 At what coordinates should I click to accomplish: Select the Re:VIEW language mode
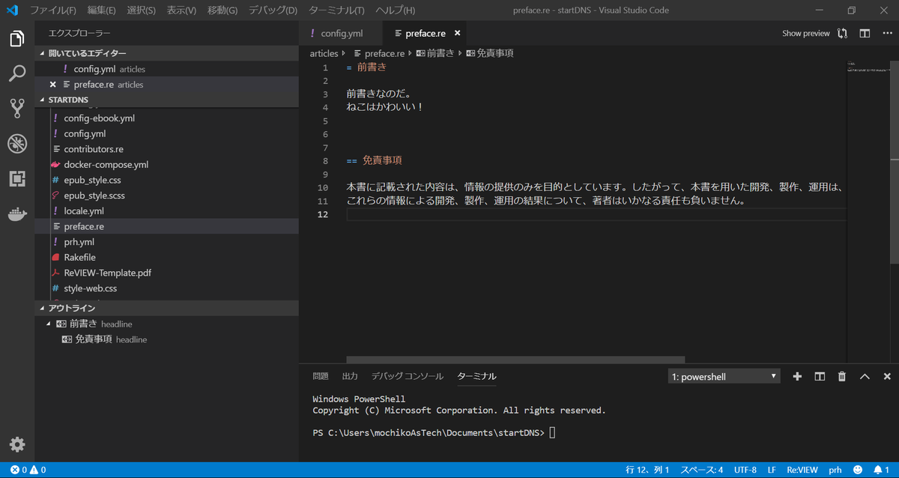pos(802,470)
